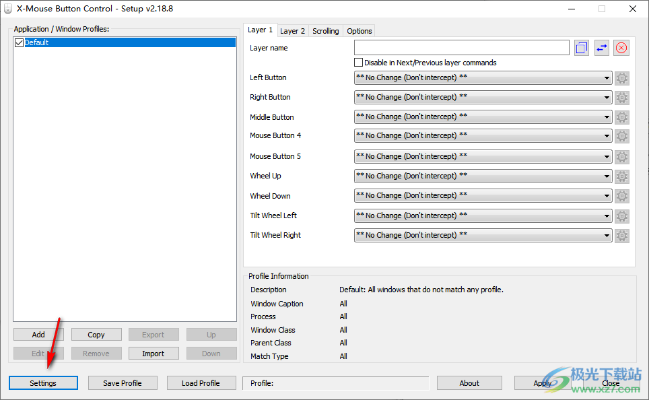Switch to the Layer 2 tab

pyautogui.click(x=293, y=31)
